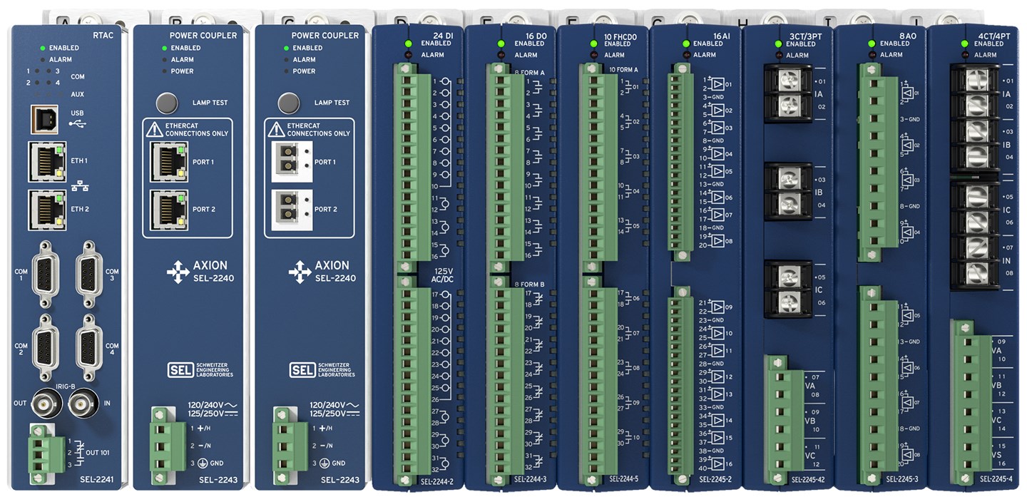Click the SEL-2245-4 model label
The image size is (1027, 497).
996,479
